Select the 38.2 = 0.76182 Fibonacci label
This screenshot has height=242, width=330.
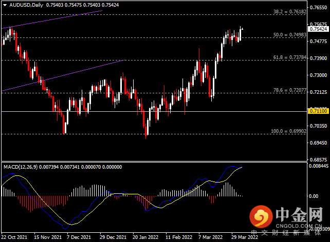point(289,12)
